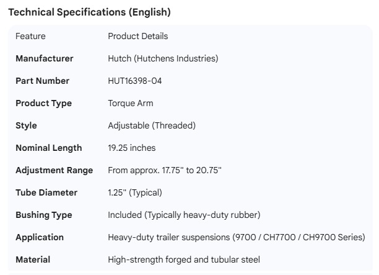Select the Tube Diameter label
Image resolution: width=379 pixels, height=275 pixels.
(x=46, y=192)
